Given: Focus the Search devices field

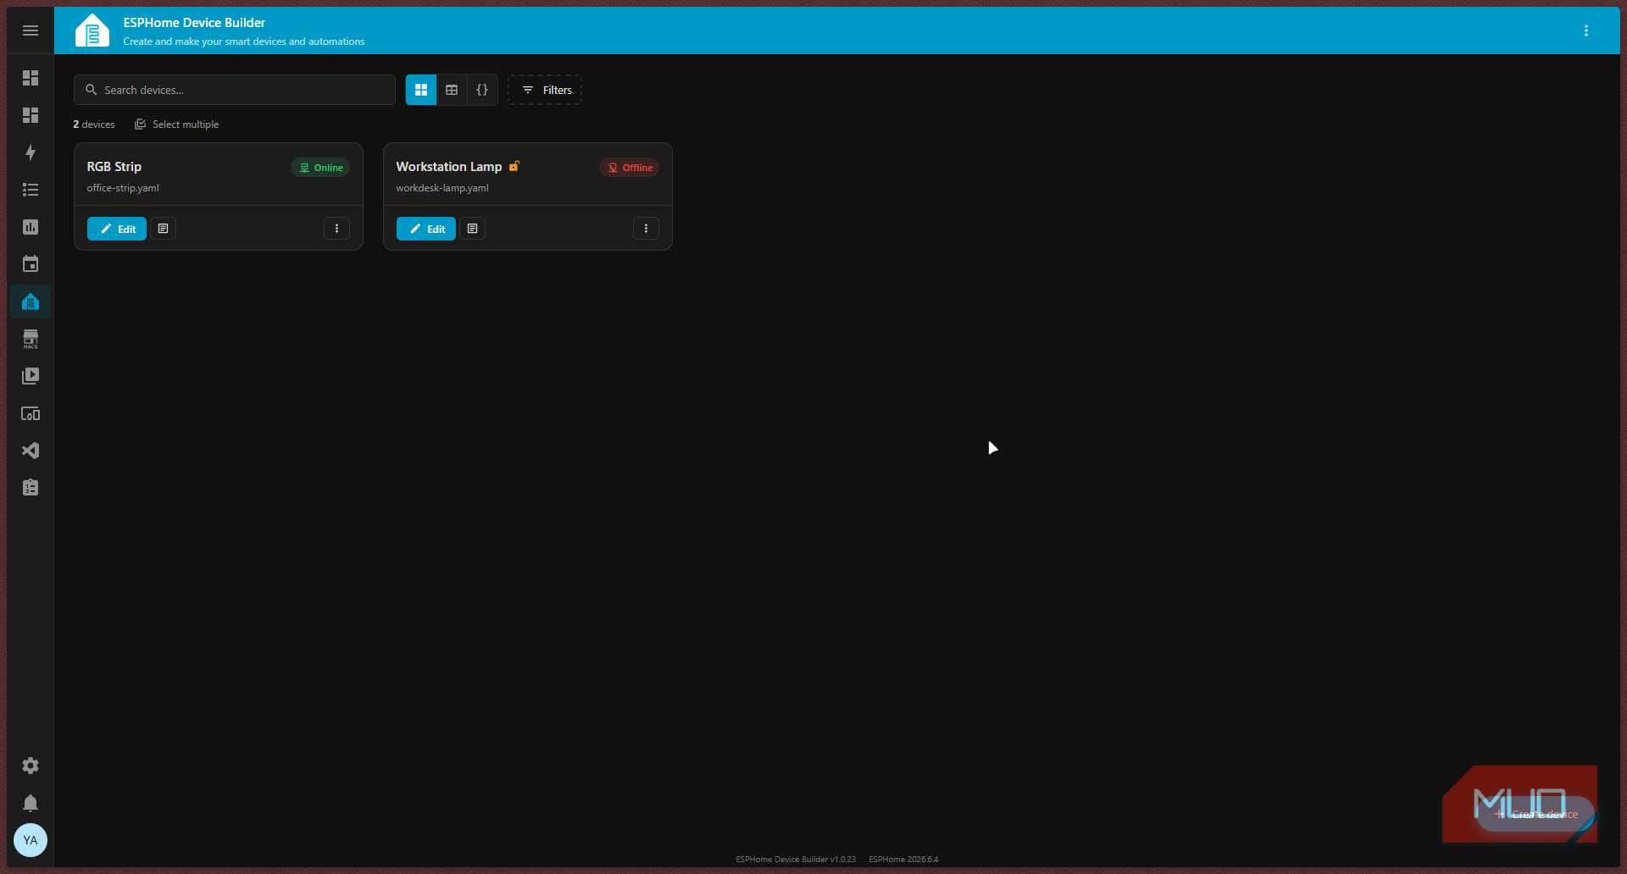Looking at the screenshot, I should tap(235, 90).
